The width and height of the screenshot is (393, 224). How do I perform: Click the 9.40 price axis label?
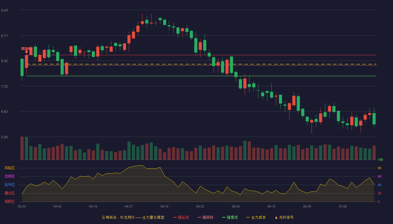[x=4, y=10]
